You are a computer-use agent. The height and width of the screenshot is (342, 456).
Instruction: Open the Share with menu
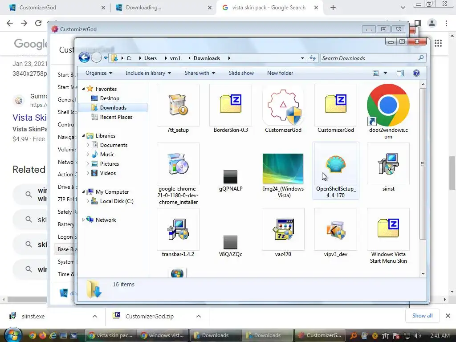[200, 73]
